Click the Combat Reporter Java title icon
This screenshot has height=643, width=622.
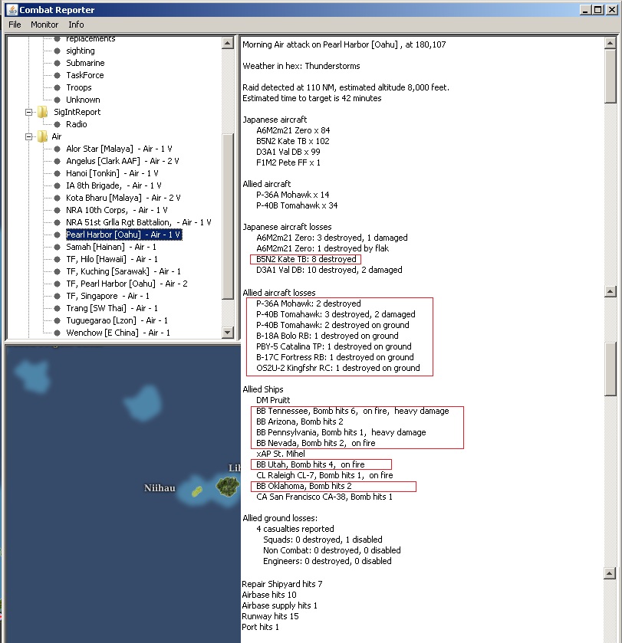[x=12, y=9]
